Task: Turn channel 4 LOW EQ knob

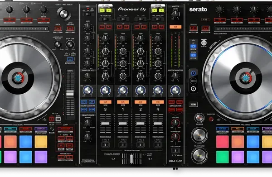Action: click(158, 76)
